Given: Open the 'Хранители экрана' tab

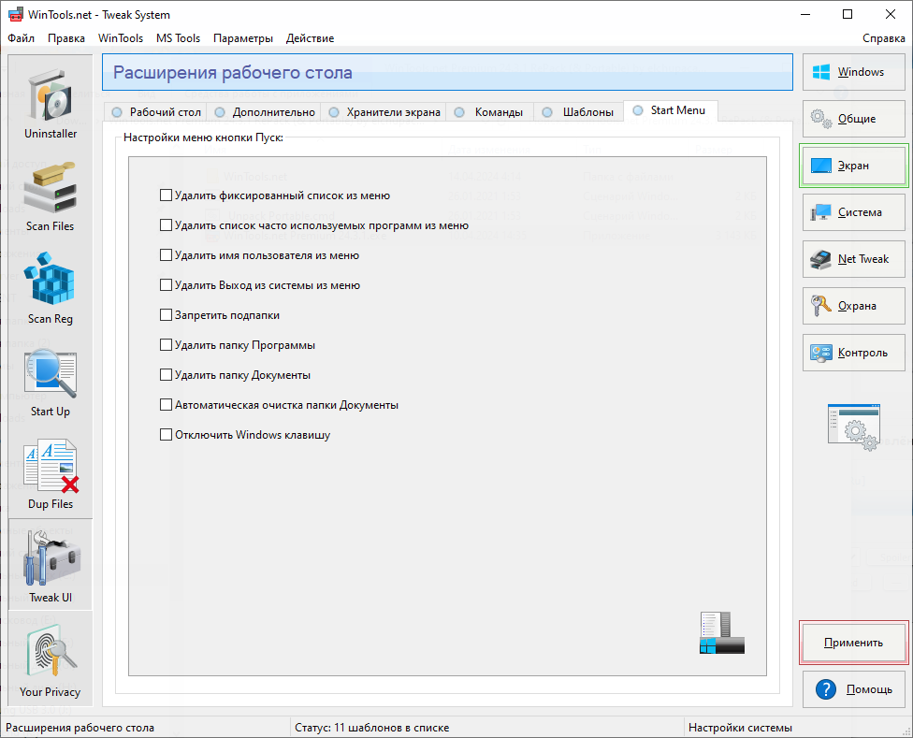Looking at the screenshot, I should tap(384, 112).
